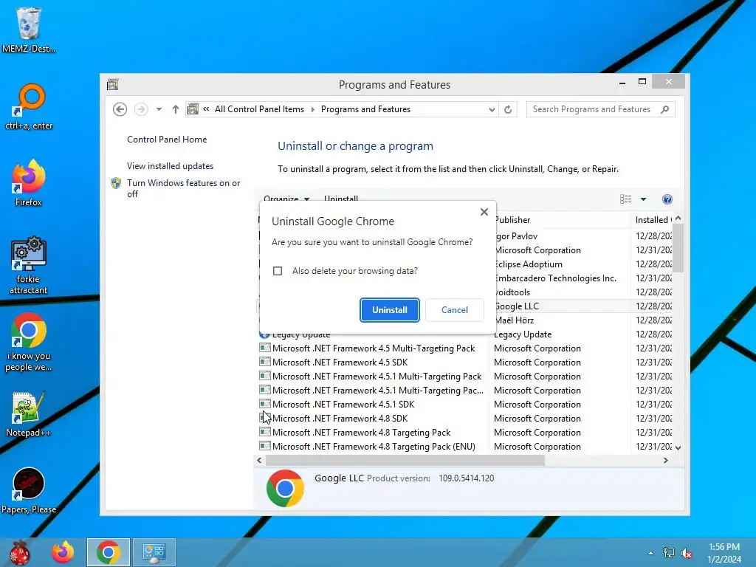This screenshot has width=756, height=567.
Task: Open the network tray icon
Action: pos(669,553)
